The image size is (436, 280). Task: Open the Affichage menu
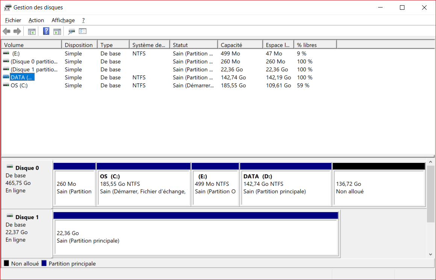(x=63, y=20)
